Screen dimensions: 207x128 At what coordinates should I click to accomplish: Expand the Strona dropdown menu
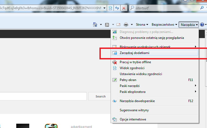pyautogui.click(x=142, y=25)
